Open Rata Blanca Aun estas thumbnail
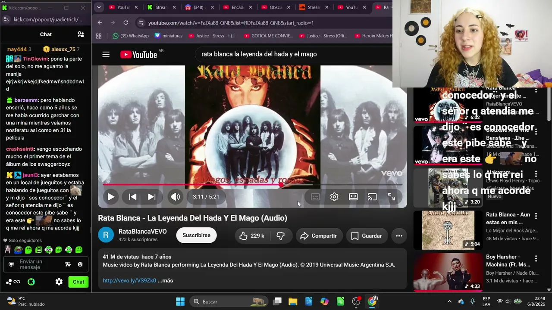 click(448, 230)
